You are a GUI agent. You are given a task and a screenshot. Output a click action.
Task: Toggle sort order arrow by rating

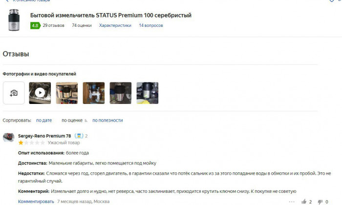coord(86,121)
